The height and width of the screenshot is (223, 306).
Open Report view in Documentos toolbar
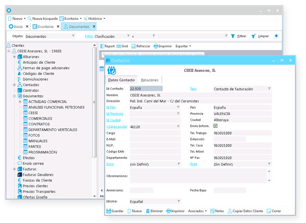click(107, 46)
